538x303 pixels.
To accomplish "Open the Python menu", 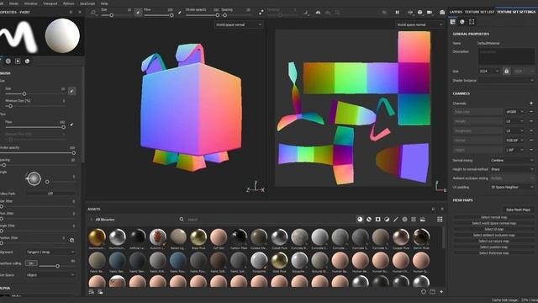I will tap(68, 3).
